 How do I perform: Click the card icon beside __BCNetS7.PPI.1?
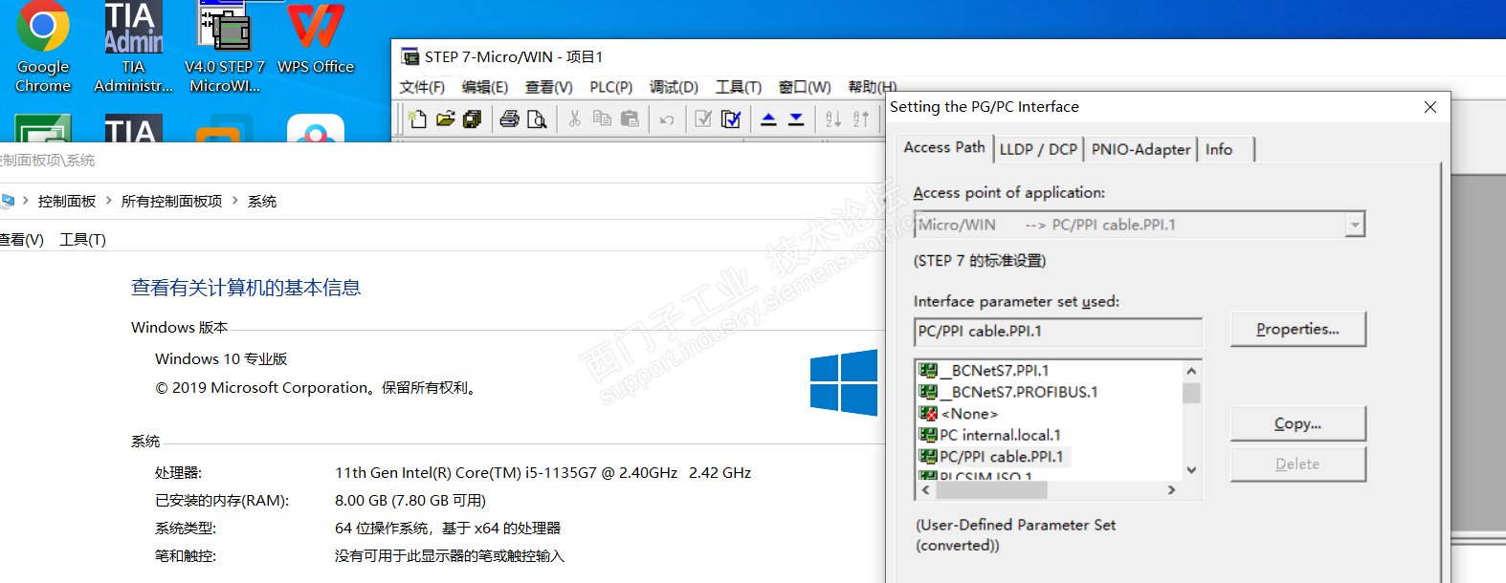tap(927, 371)
